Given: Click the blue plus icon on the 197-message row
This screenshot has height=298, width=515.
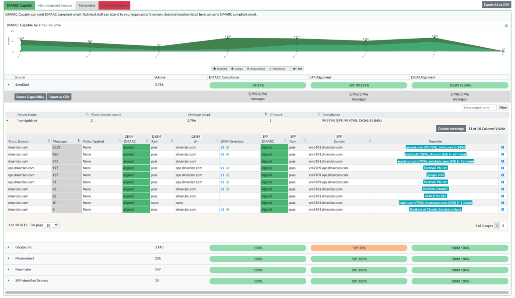Looking at the screenshot, I should click(502, 168).
